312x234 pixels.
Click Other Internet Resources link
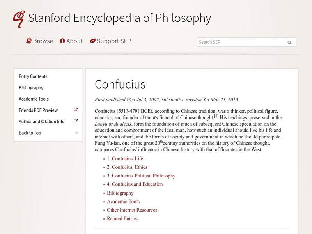point(132,210)
